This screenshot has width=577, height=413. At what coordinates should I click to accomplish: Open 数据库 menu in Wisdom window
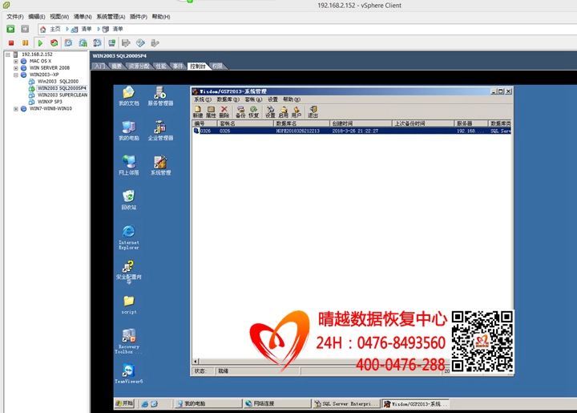coord(228,99)
